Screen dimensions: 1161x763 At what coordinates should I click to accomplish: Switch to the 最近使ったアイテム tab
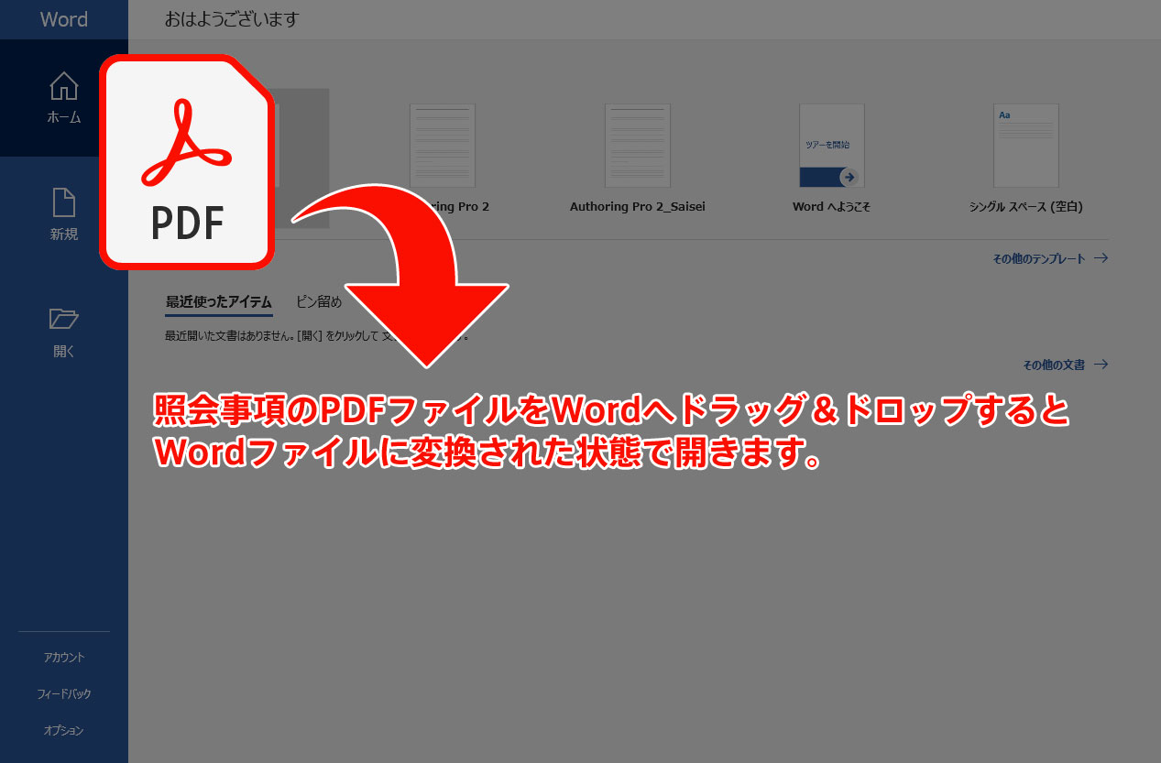(218, 301)
